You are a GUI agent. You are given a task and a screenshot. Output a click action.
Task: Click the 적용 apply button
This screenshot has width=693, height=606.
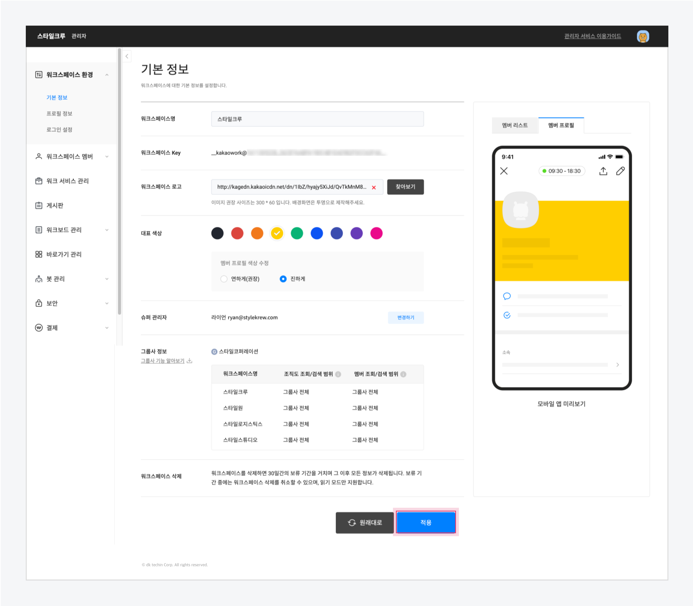426,523
